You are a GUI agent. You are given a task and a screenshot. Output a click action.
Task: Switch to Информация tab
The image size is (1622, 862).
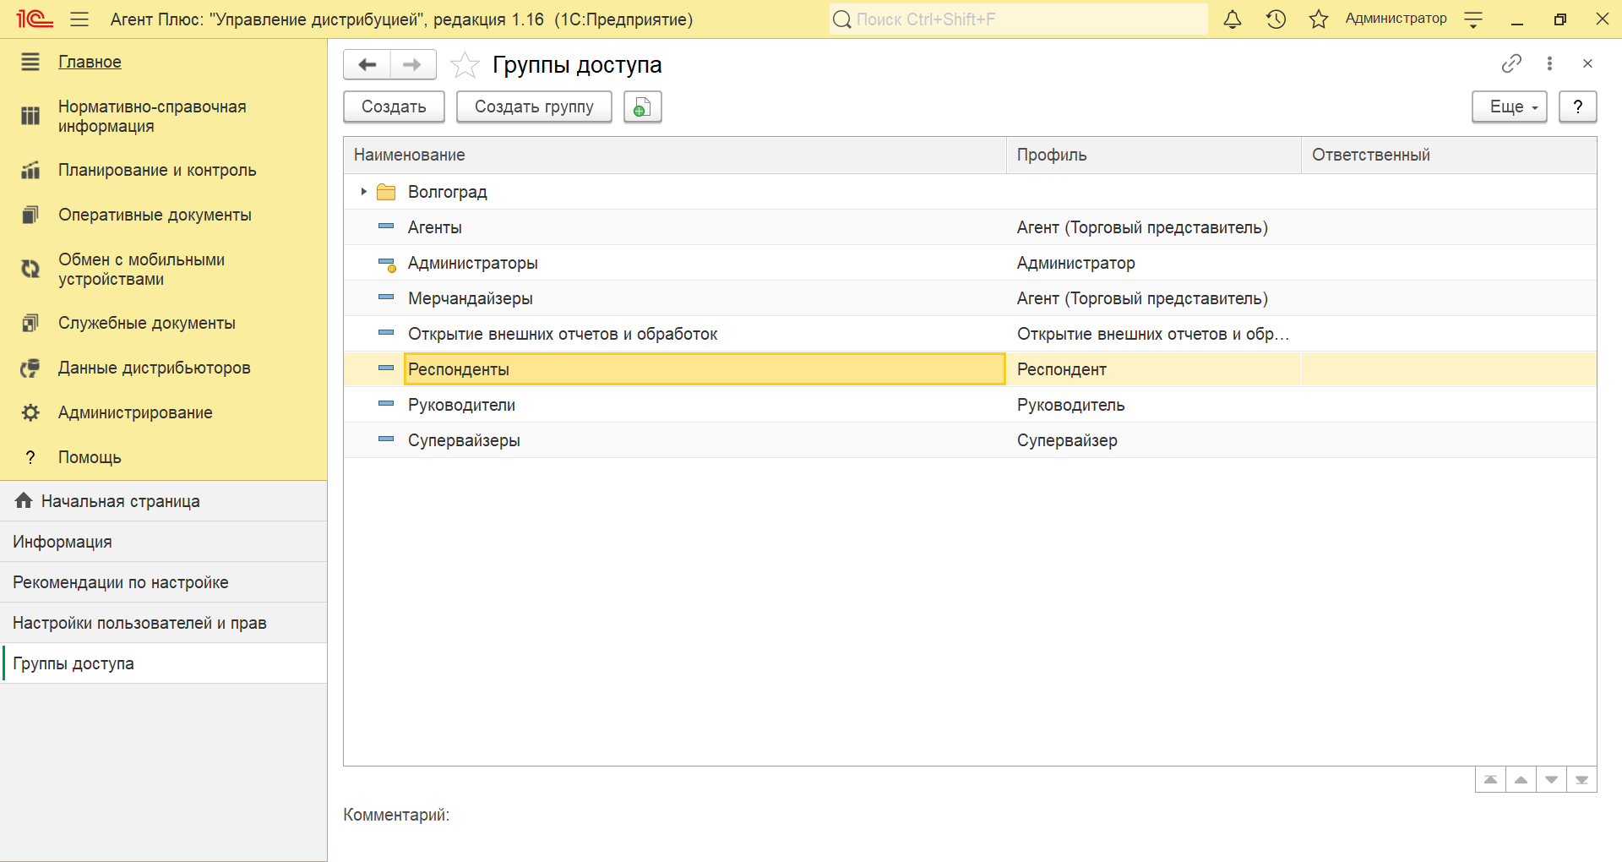pos(164,542)
